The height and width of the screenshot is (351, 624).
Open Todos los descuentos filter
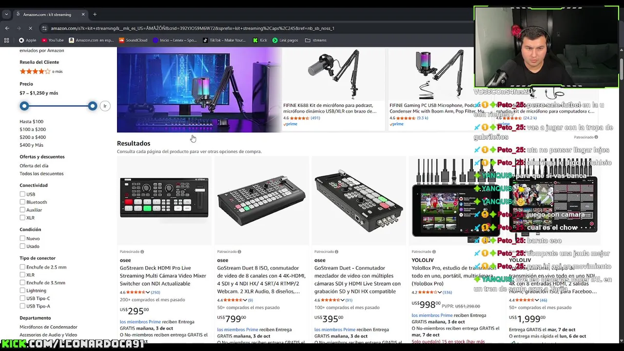click(x=41, y=174)
